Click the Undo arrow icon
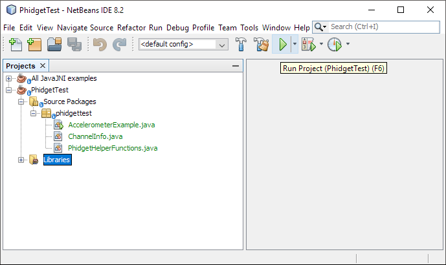This screenshot has height=265, width=446. pyautogui.click(x=100, y=45)
